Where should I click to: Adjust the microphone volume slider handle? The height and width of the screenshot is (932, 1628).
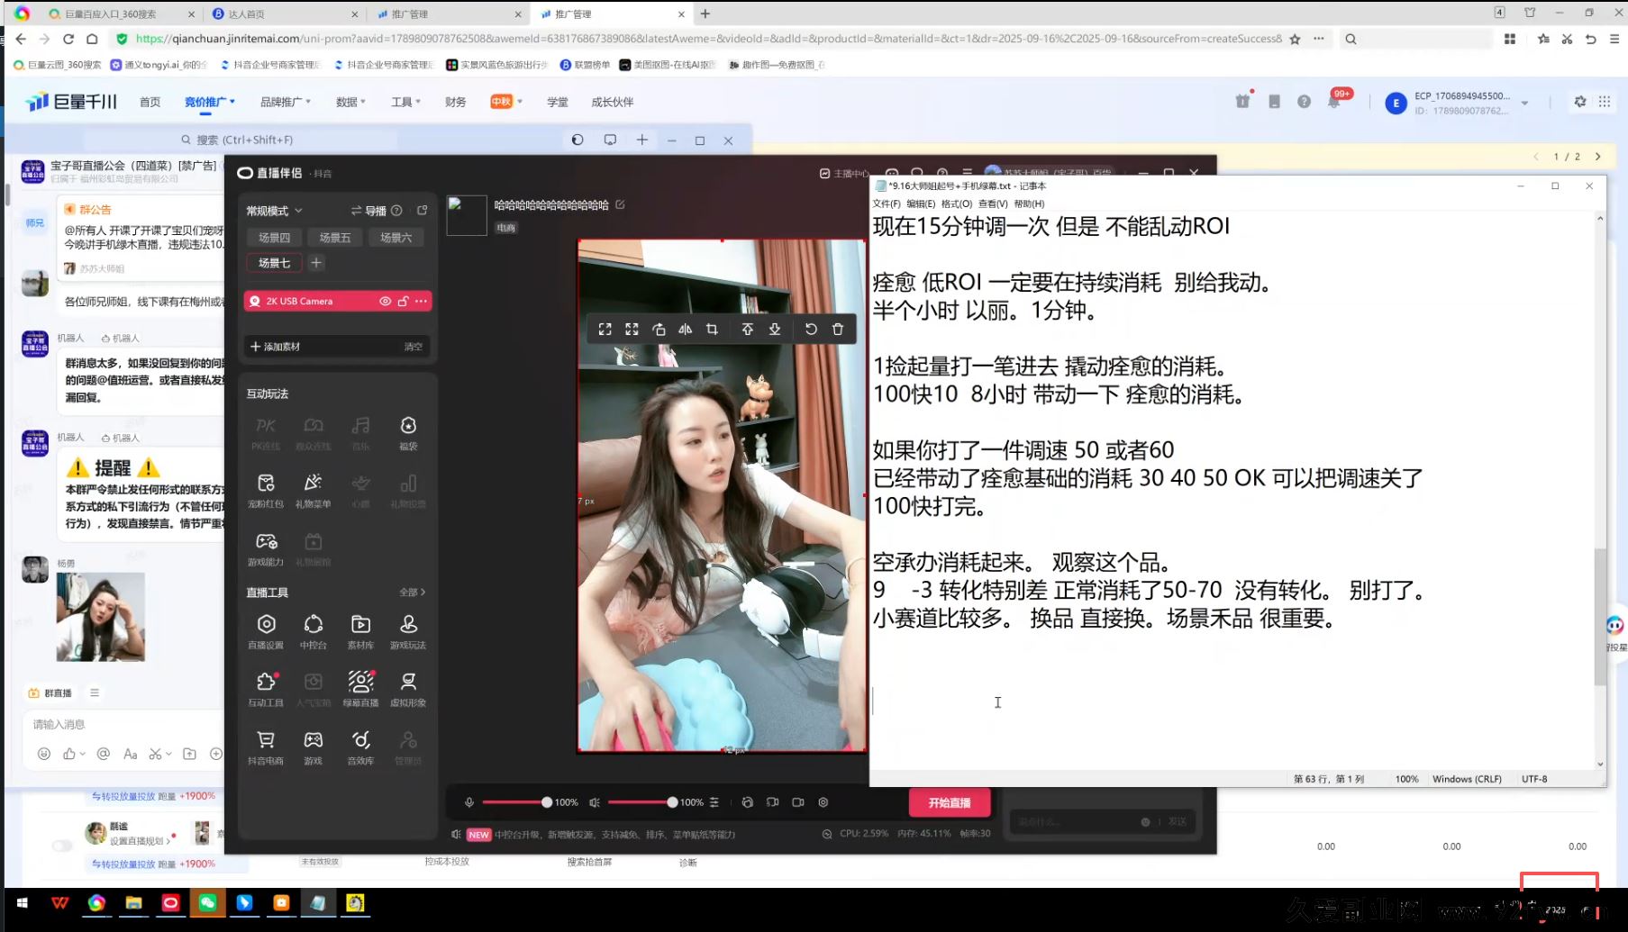(x=546, y=802)
